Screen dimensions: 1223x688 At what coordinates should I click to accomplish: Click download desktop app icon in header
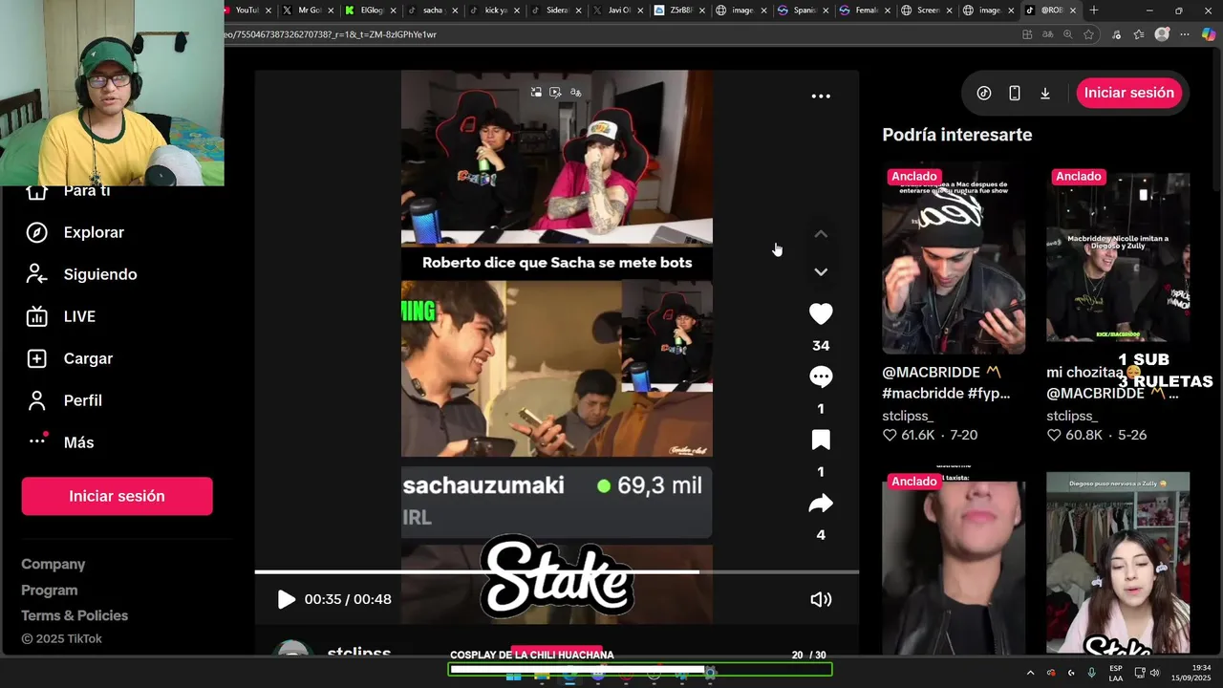(x=1045, y=93)
